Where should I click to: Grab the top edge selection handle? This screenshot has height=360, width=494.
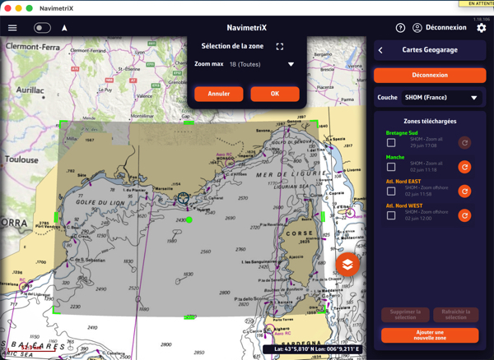point(189,122)
